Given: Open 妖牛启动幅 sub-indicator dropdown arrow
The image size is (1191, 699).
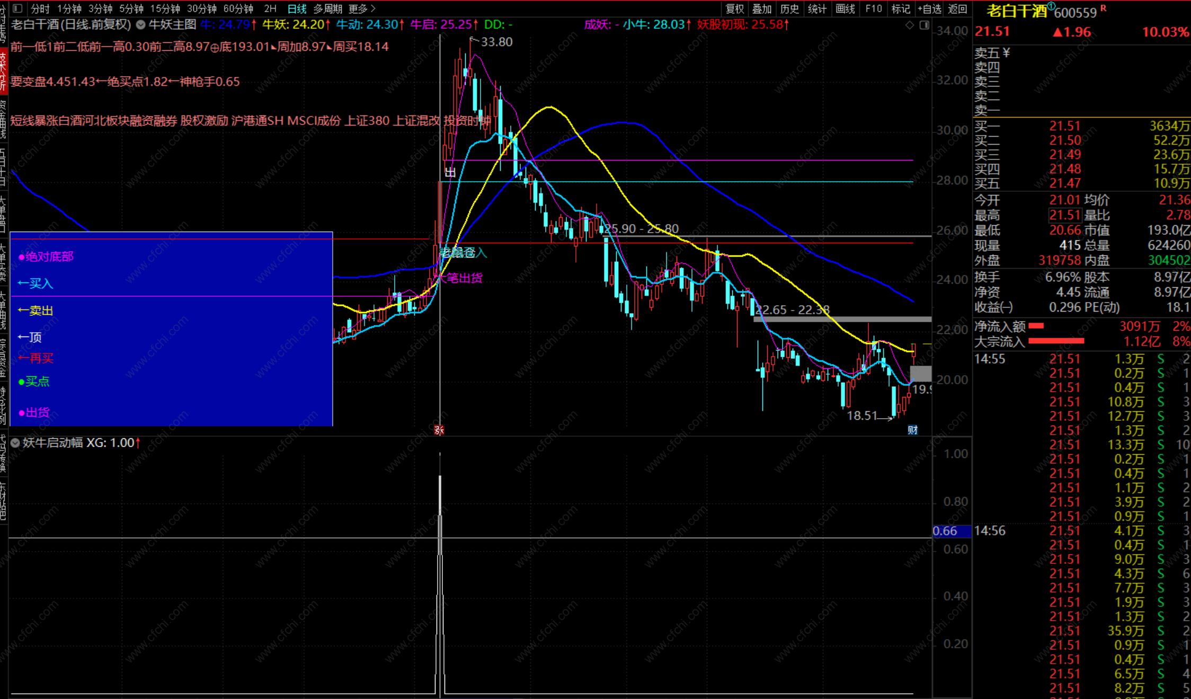Looking at the screenshot, I should coord(15,443).
